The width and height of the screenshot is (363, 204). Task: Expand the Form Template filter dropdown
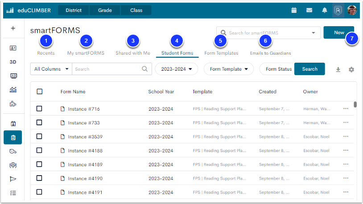(228, 69)
